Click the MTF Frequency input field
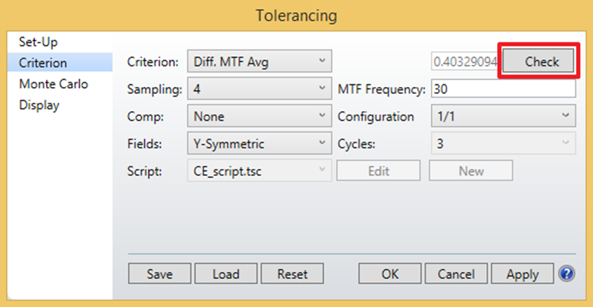This screenshot has height=307, width=593. 503,89
